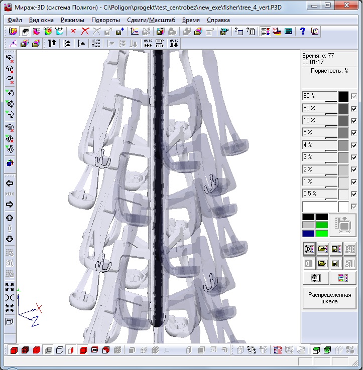363x370 pixels.
Task: Open the Файл menu
Action: [15, 20]
